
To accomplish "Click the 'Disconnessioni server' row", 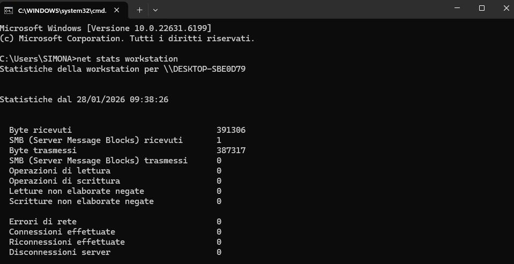I will click(115, 252).
